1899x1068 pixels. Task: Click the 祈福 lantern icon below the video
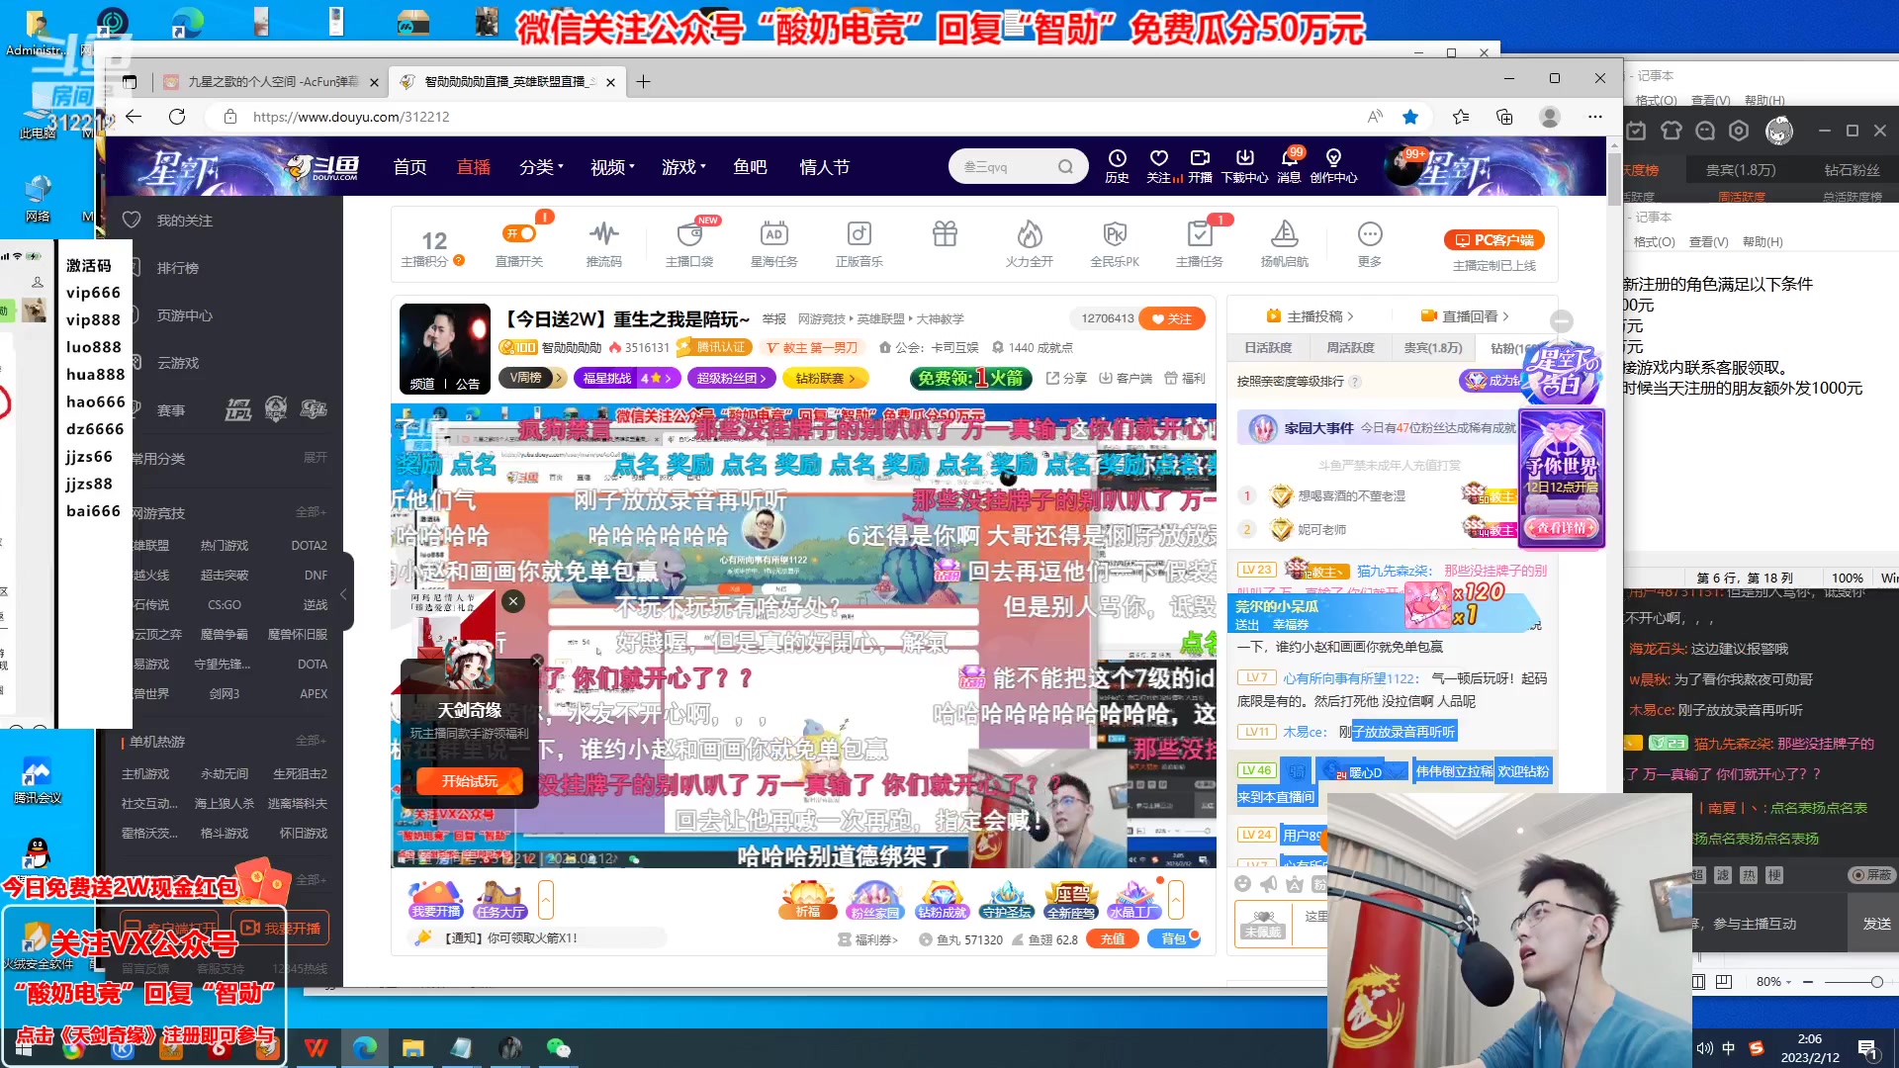(807, 900)
